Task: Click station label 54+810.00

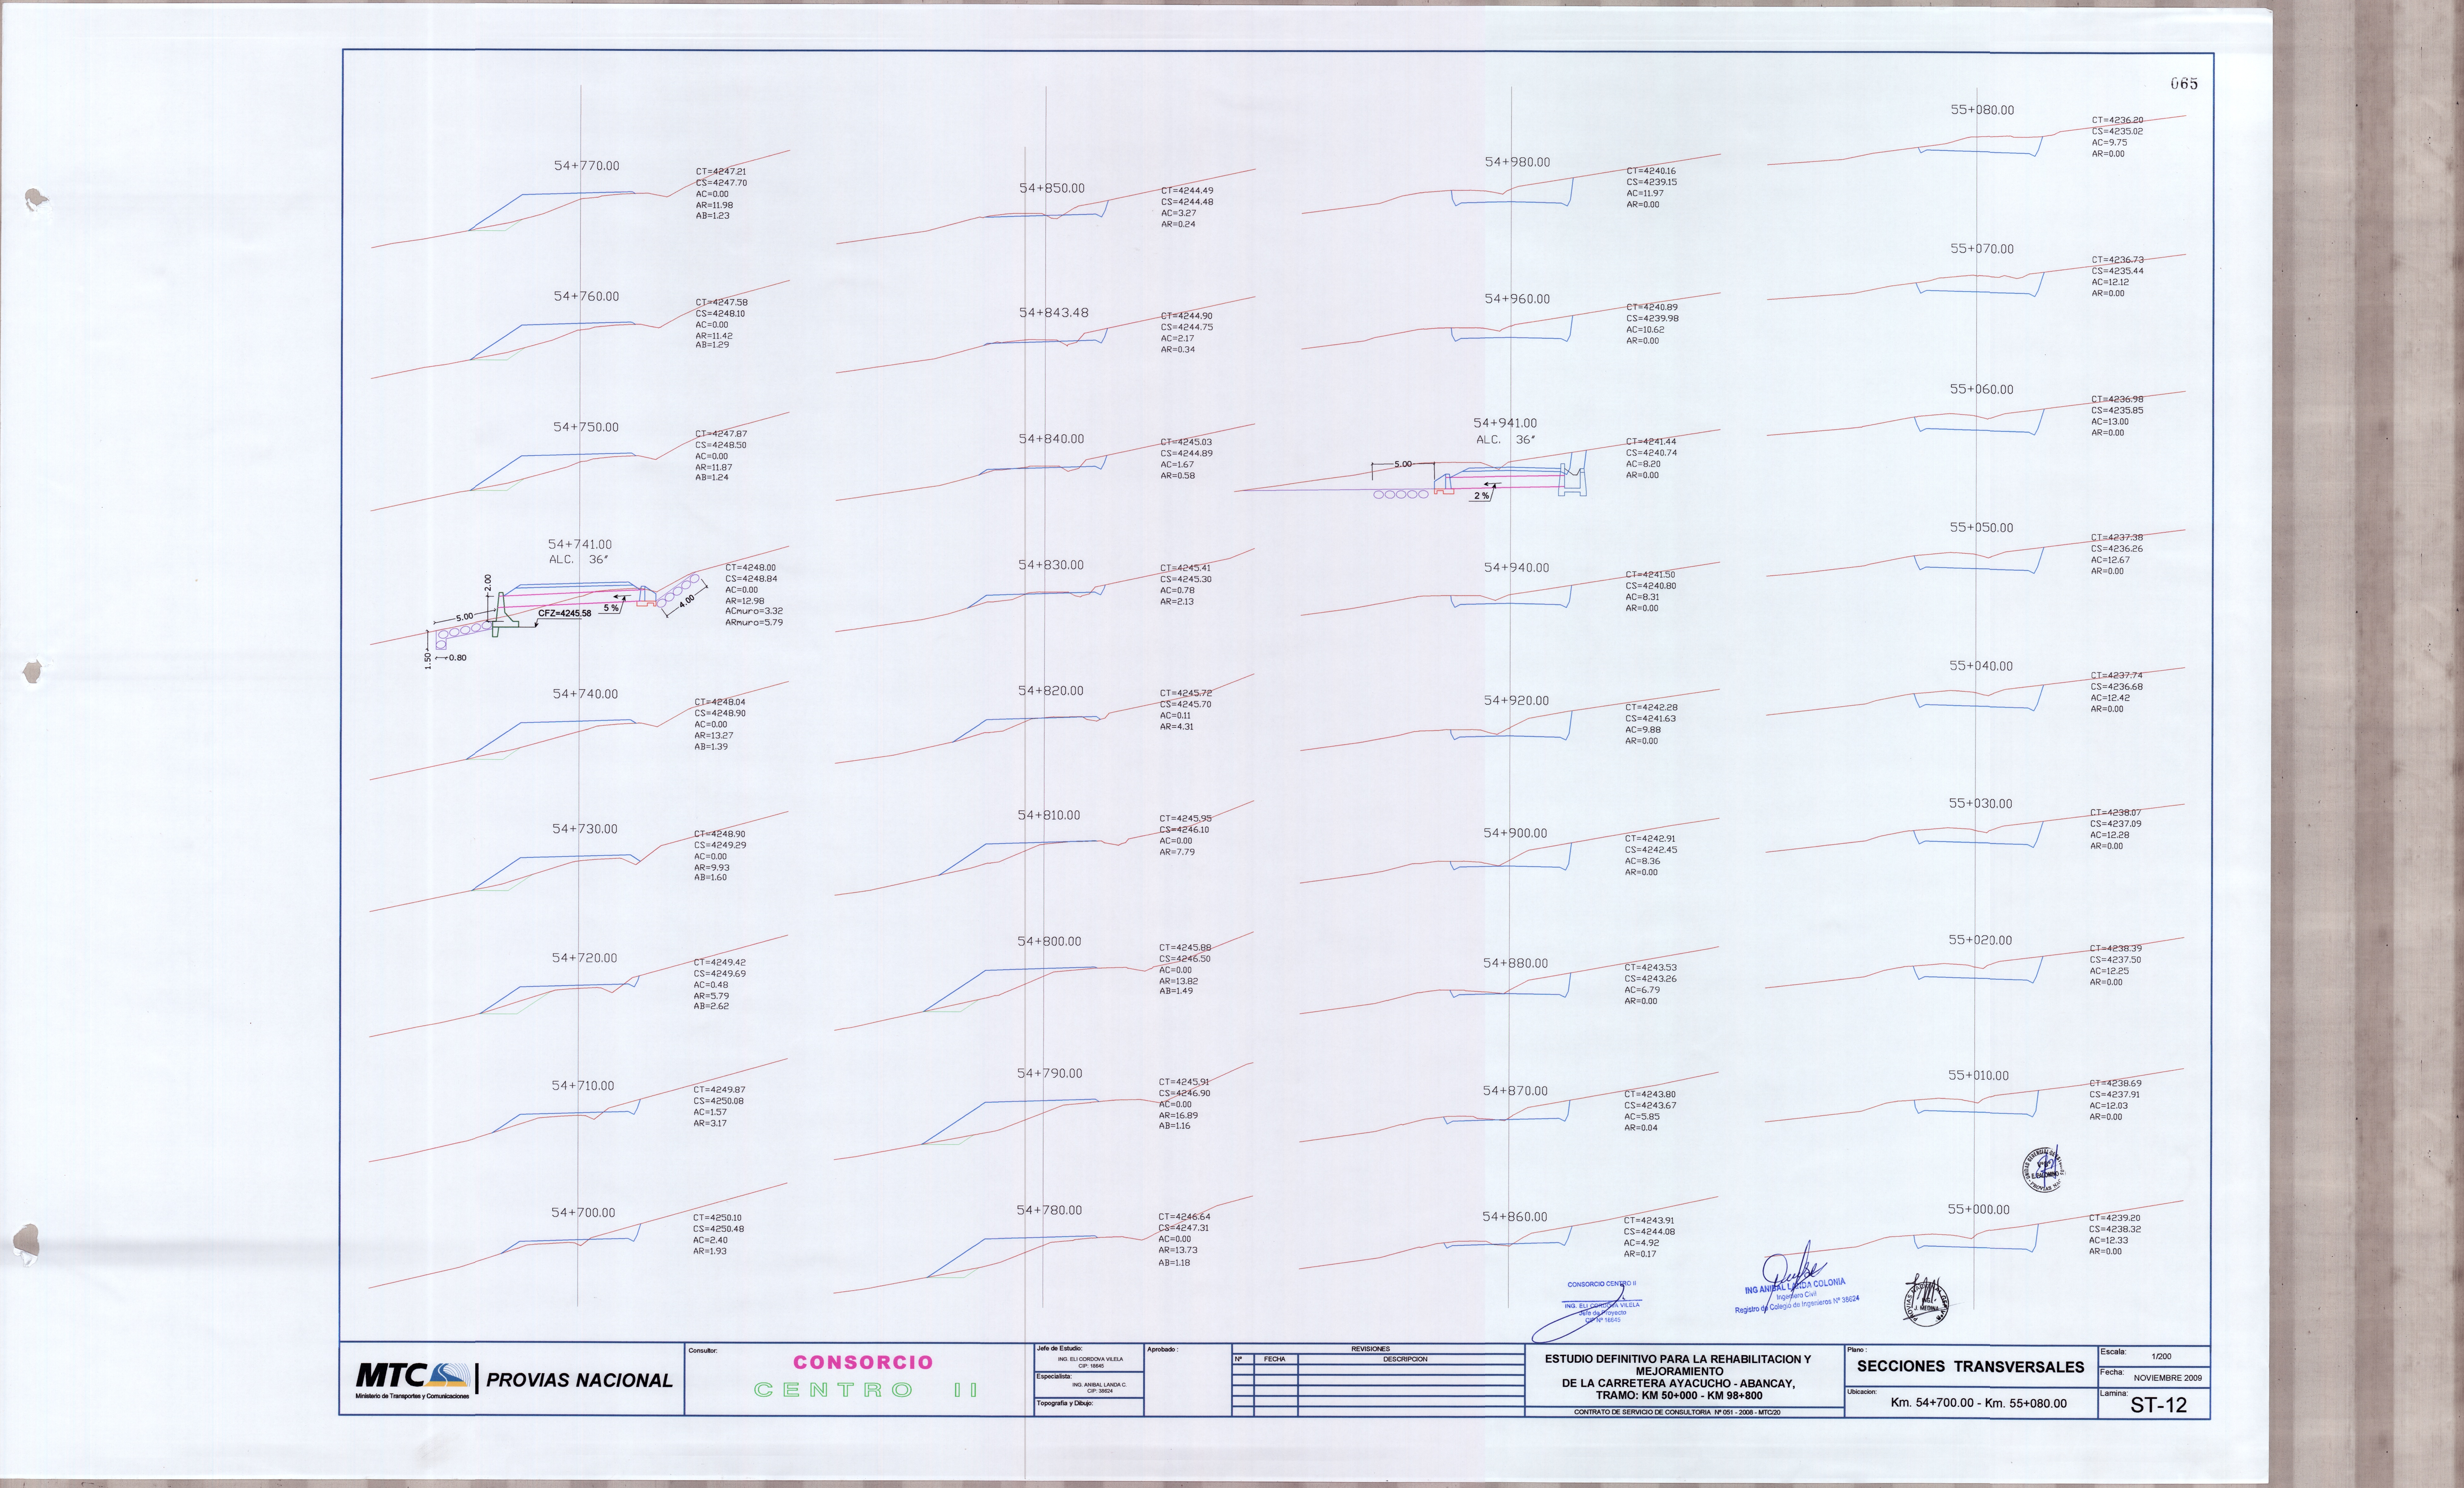Action: [x=1049, y=815]
